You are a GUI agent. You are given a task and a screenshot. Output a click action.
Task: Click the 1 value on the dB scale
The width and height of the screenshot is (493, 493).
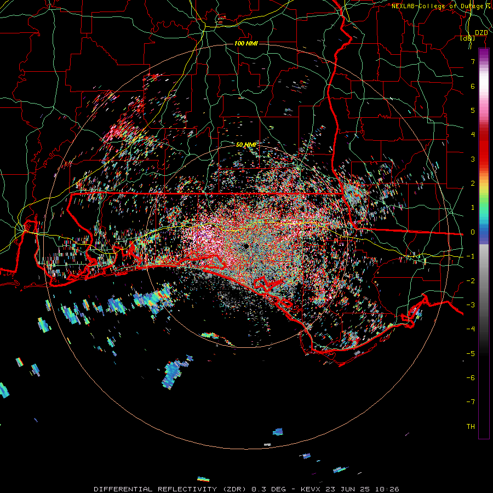[473, 207]
